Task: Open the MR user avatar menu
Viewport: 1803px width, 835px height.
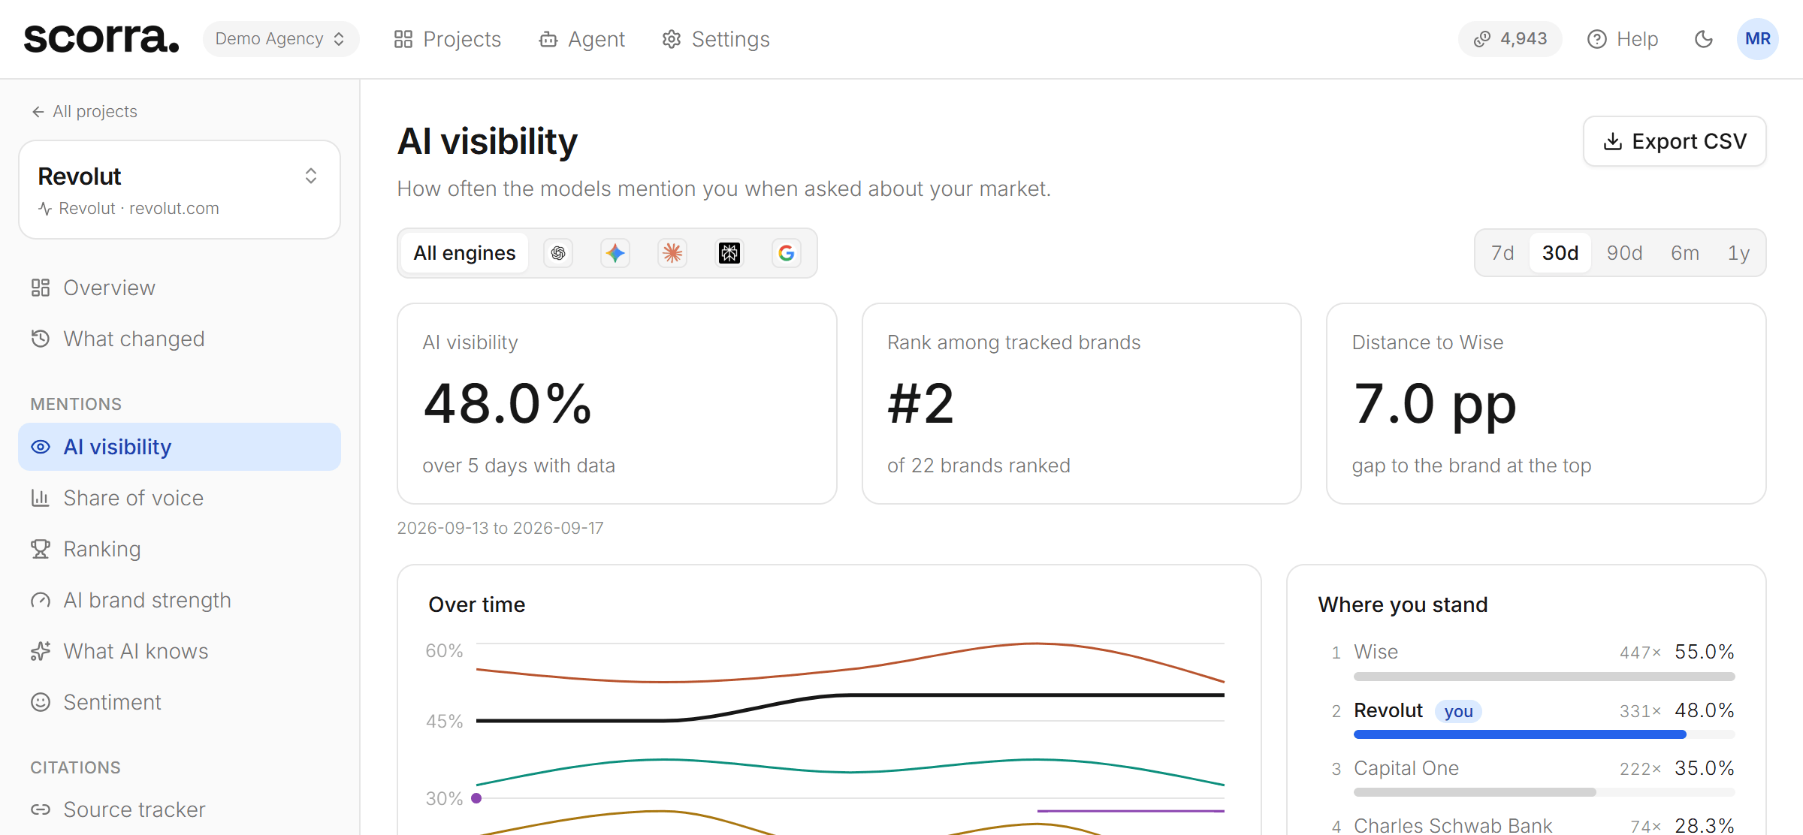Action: click(x=1757, y=39)
